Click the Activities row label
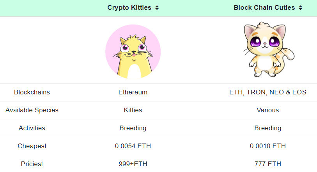Viewport: 317px width, 172px height. point(32,128)
